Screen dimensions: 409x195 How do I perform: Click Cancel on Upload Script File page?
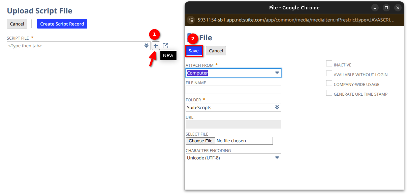(17, 24)
